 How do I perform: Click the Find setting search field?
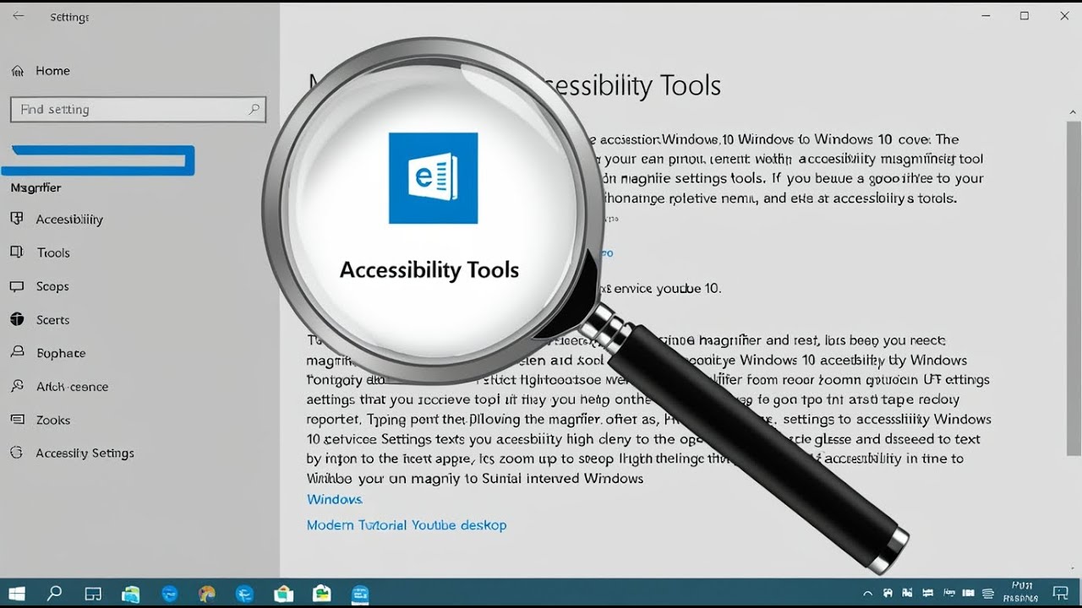138,109
